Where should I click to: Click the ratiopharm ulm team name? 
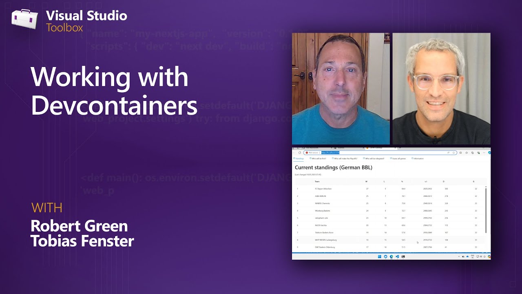coord(321,218)
